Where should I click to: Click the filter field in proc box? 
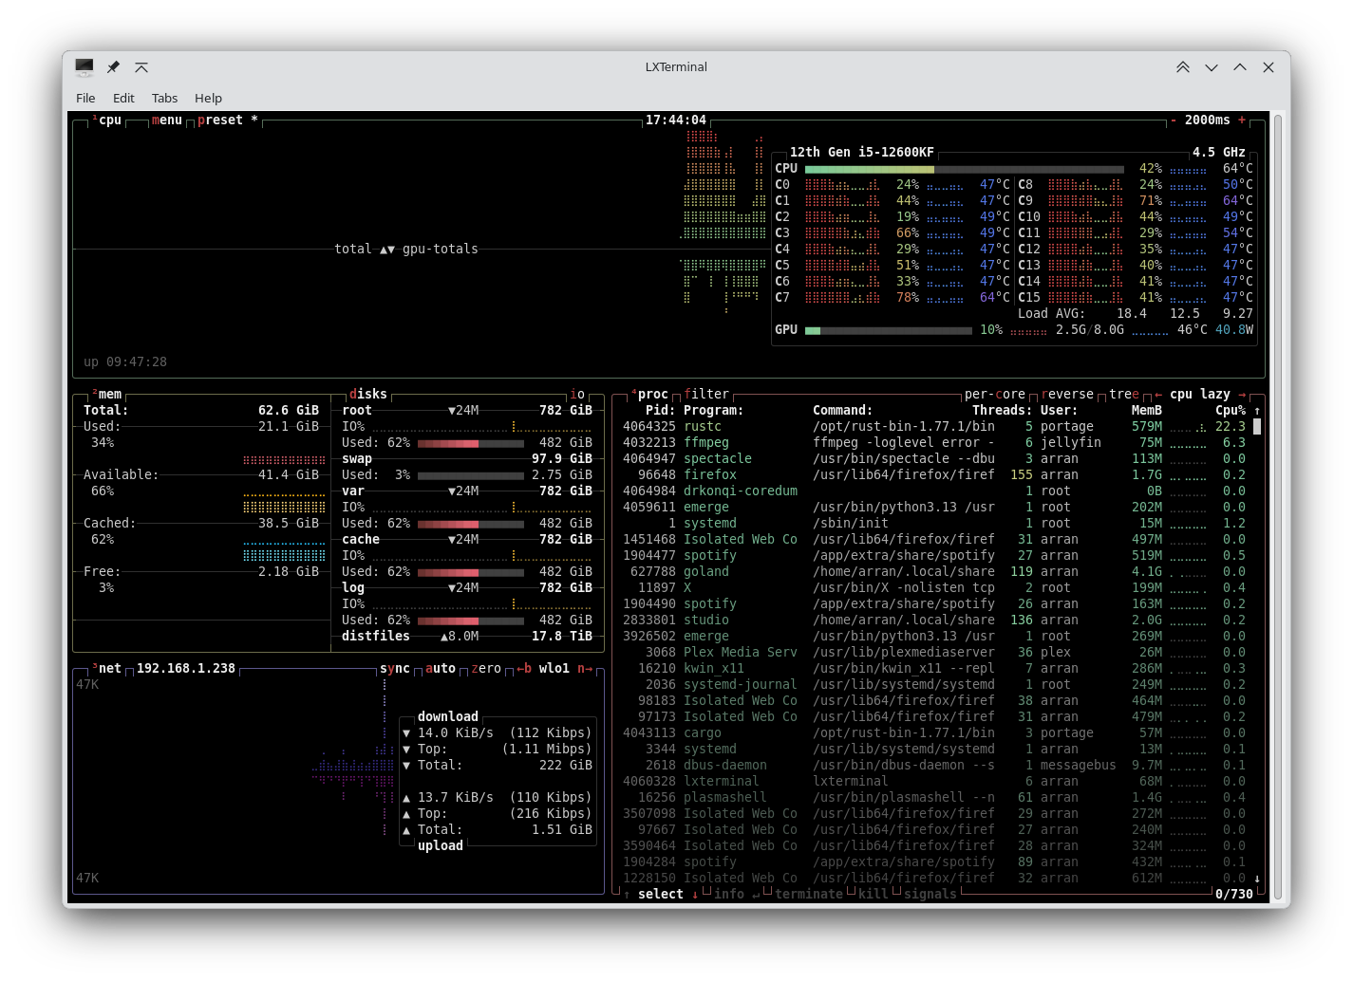click(706, 394)
